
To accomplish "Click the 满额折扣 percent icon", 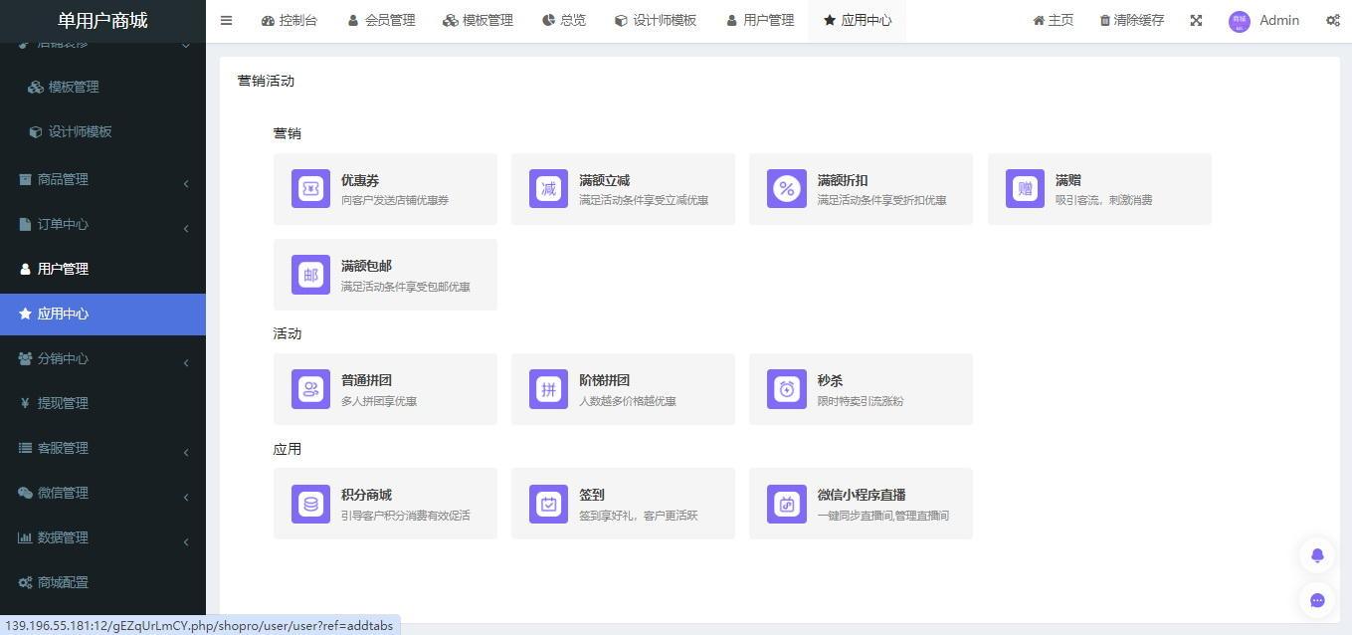I will [x=787, y=189].
